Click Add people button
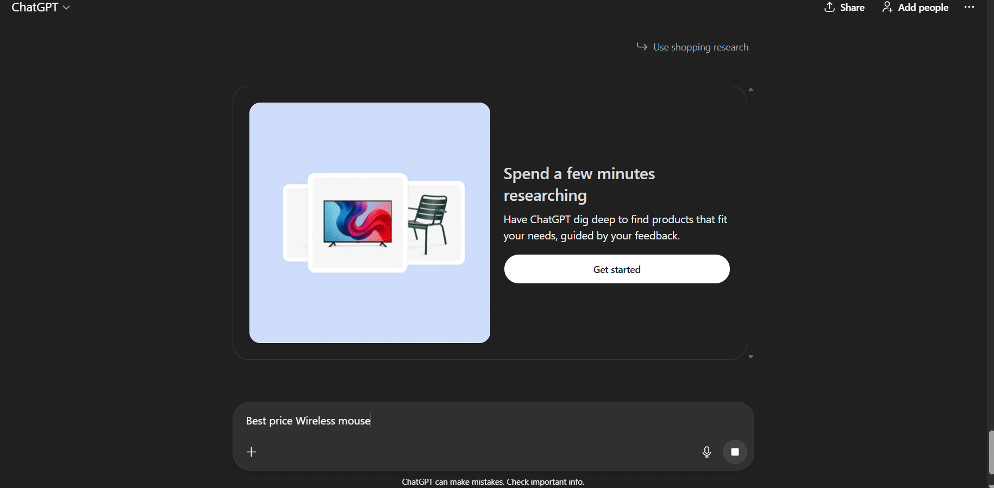The width and height of the screenshot is (994, 488). pyautogui.click(x=915, y=8)
